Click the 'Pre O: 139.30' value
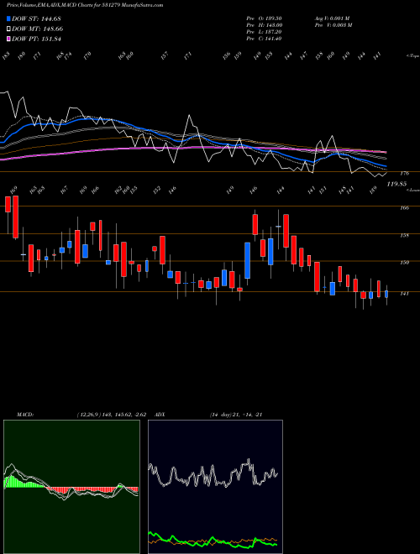Screen dimensions: 420x554 click(264, 18)
